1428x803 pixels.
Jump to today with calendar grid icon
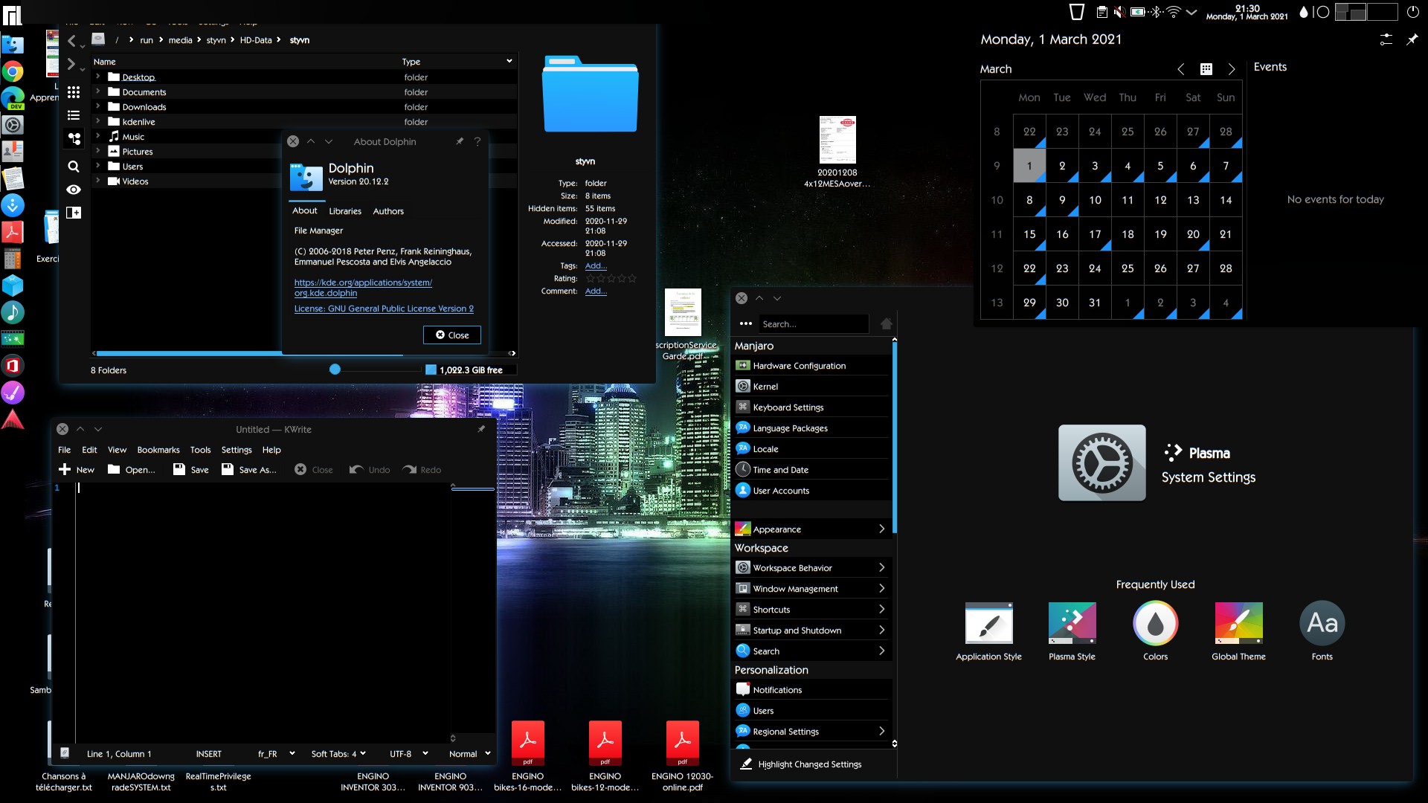point(1206,69)
